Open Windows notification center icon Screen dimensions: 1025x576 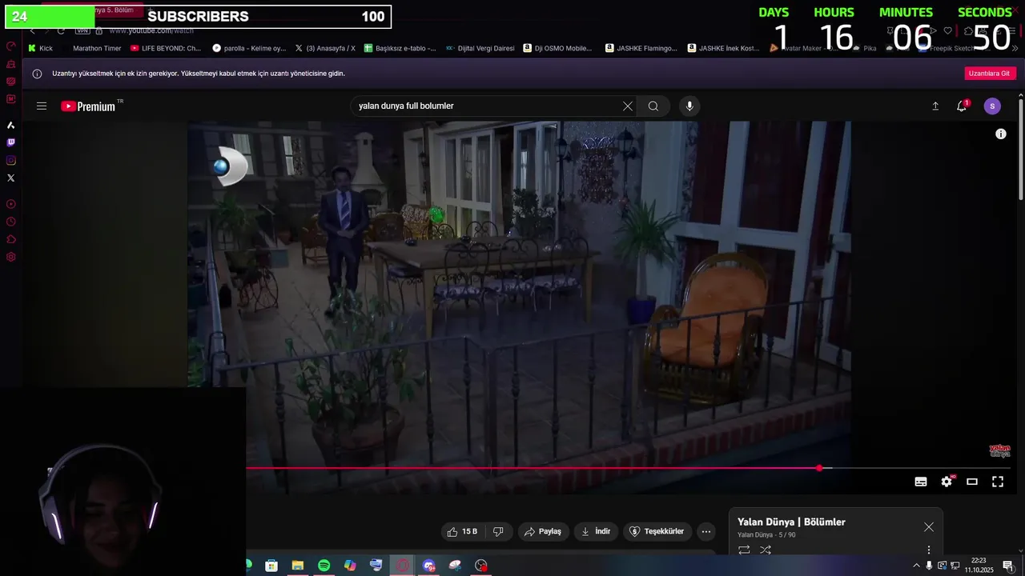click(x=1008, y=565)
